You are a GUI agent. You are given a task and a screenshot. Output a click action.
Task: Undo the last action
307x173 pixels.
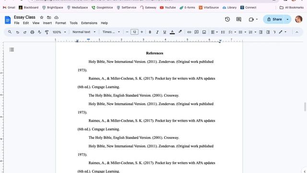point(18,32)
